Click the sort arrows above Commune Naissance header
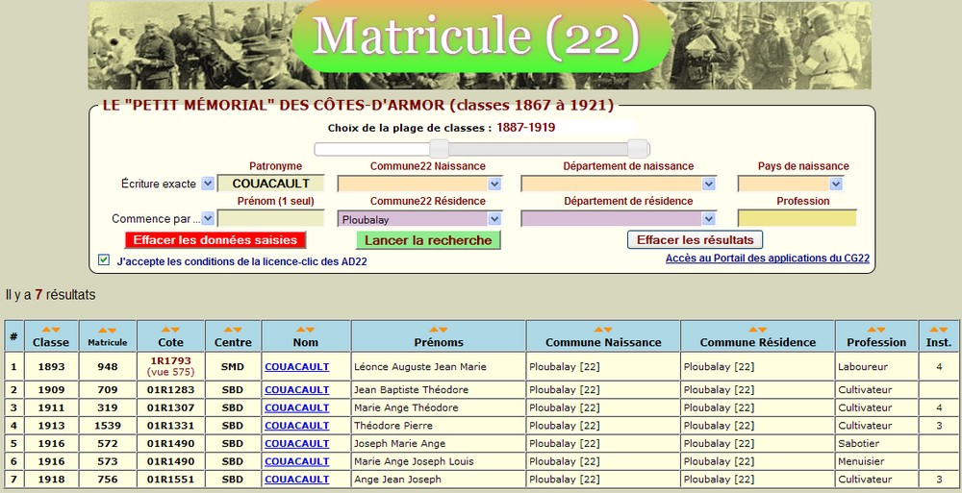Screen dimensions: 962x493 (603, 330)
